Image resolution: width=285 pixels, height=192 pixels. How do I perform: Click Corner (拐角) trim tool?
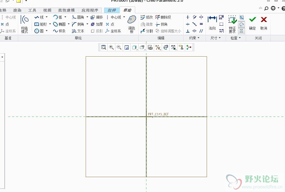click(161, 24)
